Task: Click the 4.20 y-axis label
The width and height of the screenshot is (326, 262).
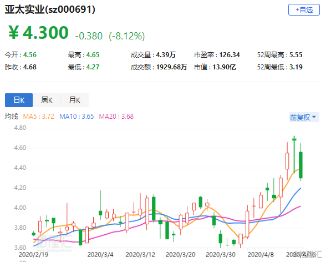Action: pyautogui.click(x=20, y=188)
